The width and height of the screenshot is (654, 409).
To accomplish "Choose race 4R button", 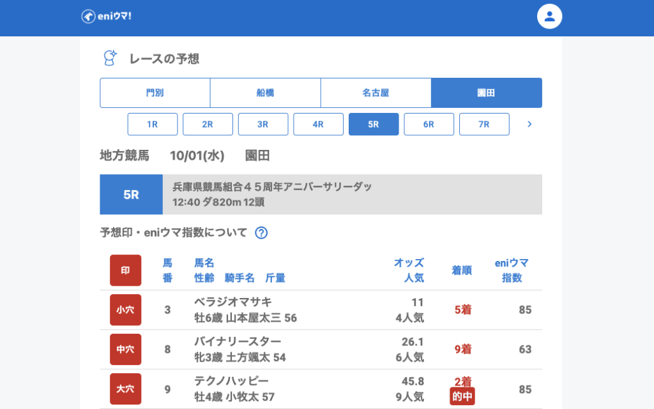I will [318, 124].
